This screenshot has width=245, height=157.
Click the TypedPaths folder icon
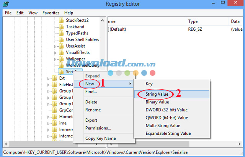tap(61, 33)
